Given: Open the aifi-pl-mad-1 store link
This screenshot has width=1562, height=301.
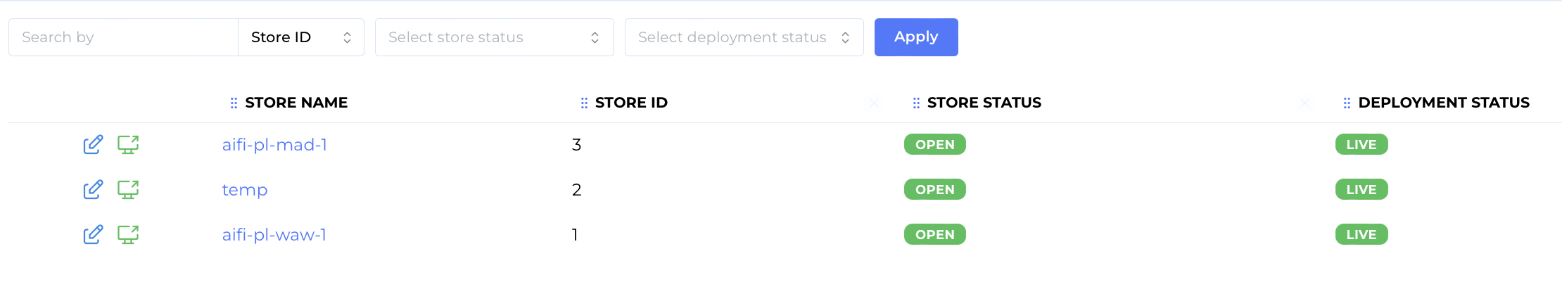Looking at the screenshot, I should [x=274, y=145].
